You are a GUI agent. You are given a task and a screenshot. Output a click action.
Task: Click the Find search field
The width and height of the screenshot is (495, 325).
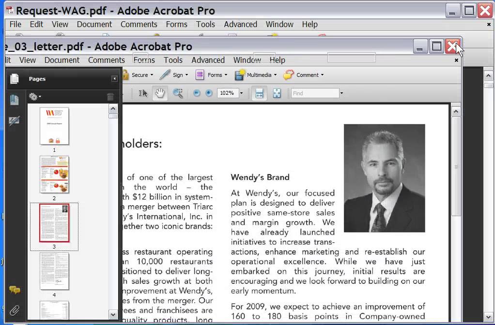click(x=315, y=93)
